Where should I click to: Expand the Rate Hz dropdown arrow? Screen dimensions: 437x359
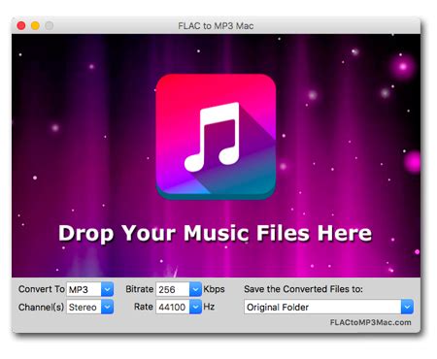[x=195, y=307]
